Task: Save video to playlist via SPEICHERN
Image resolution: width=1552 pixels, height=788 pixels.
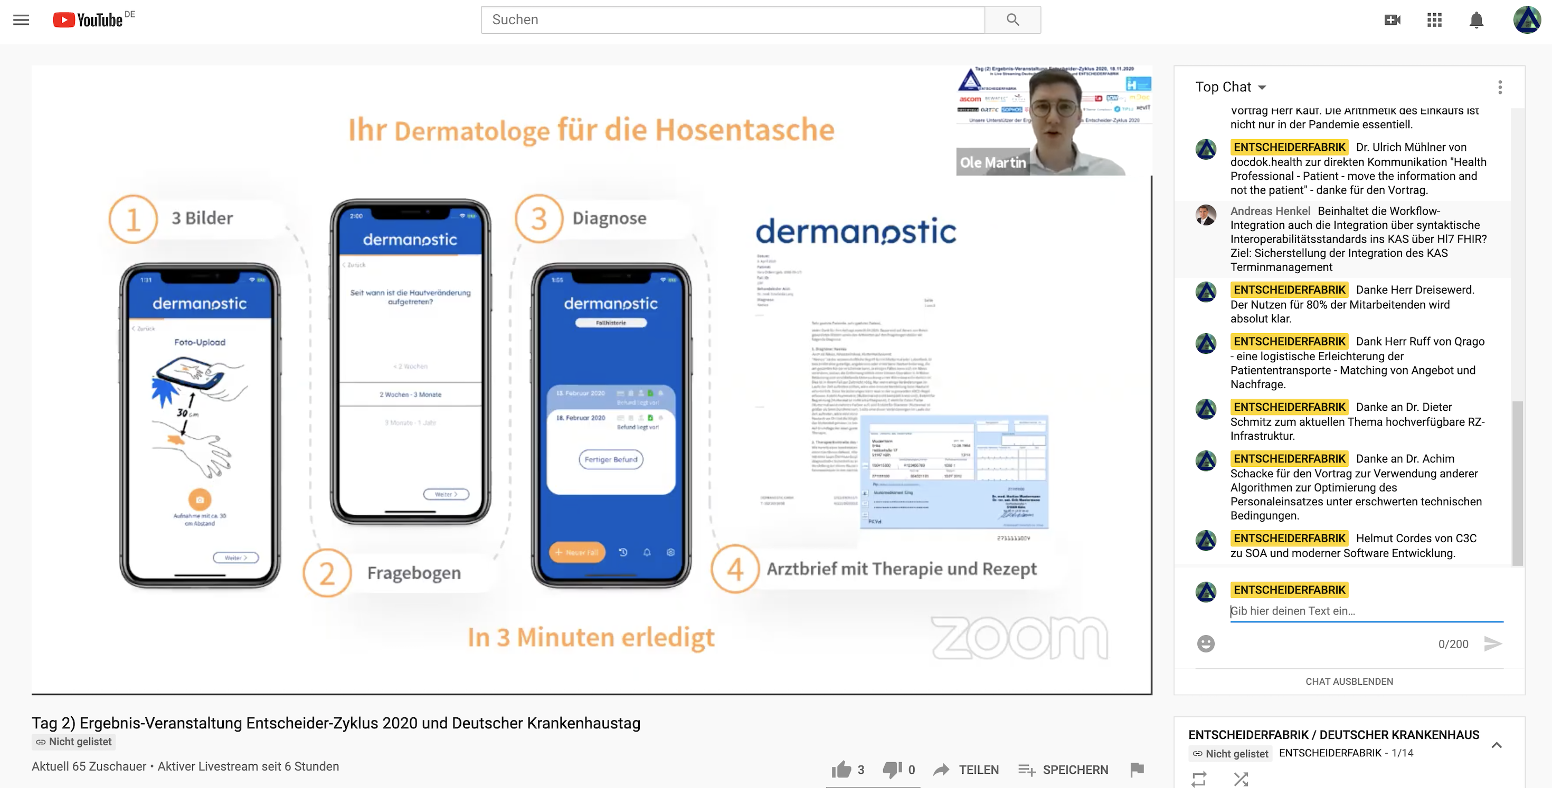Action: click(1063, 770)
